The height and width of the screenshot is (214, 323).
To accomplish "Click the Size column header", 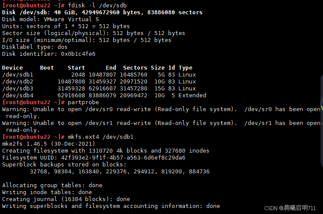I will pyautogui.click(x=157, y=68).
